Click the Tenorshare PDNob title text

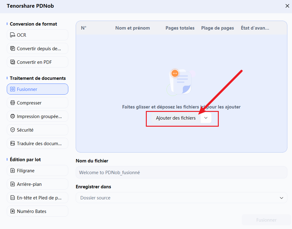[30, 6]
